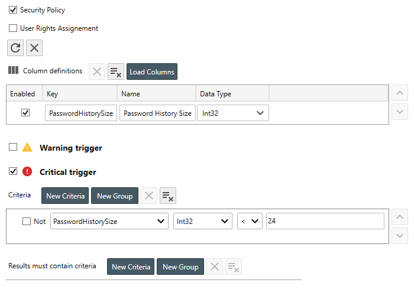414x286 pixels.
Task: Open the comparison operator dropdown
Action: click(250, 222)
